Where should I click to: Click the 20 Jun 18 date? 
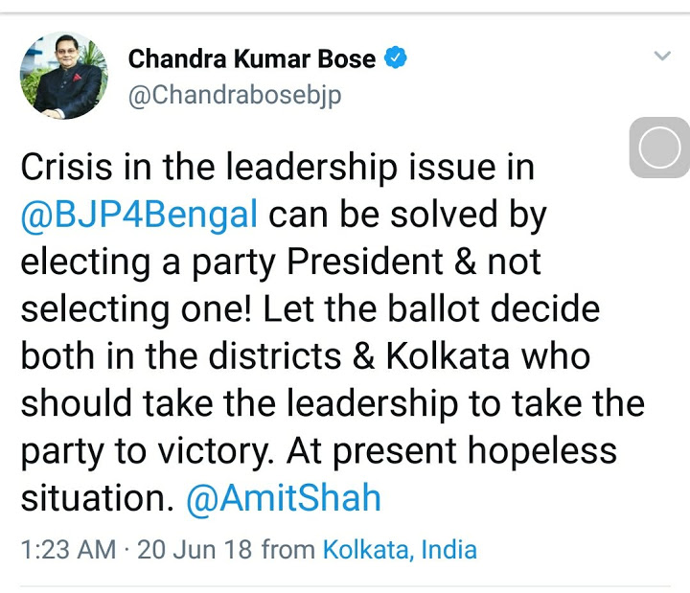[195, 550]
